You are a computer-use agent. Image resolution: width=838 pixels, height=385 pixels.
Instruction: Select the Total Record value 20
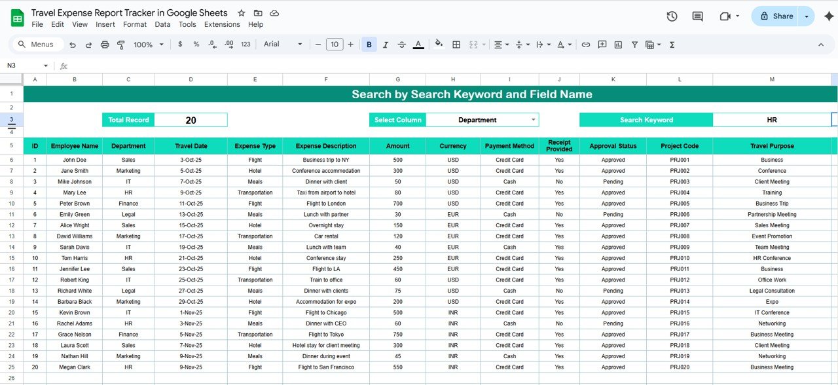tap(191, 120)
